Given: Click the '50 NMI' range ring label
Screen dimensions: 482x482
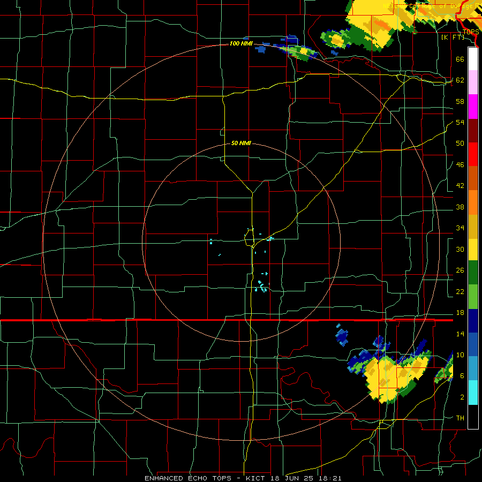Looking at the screenshot, I should (241, 143).
